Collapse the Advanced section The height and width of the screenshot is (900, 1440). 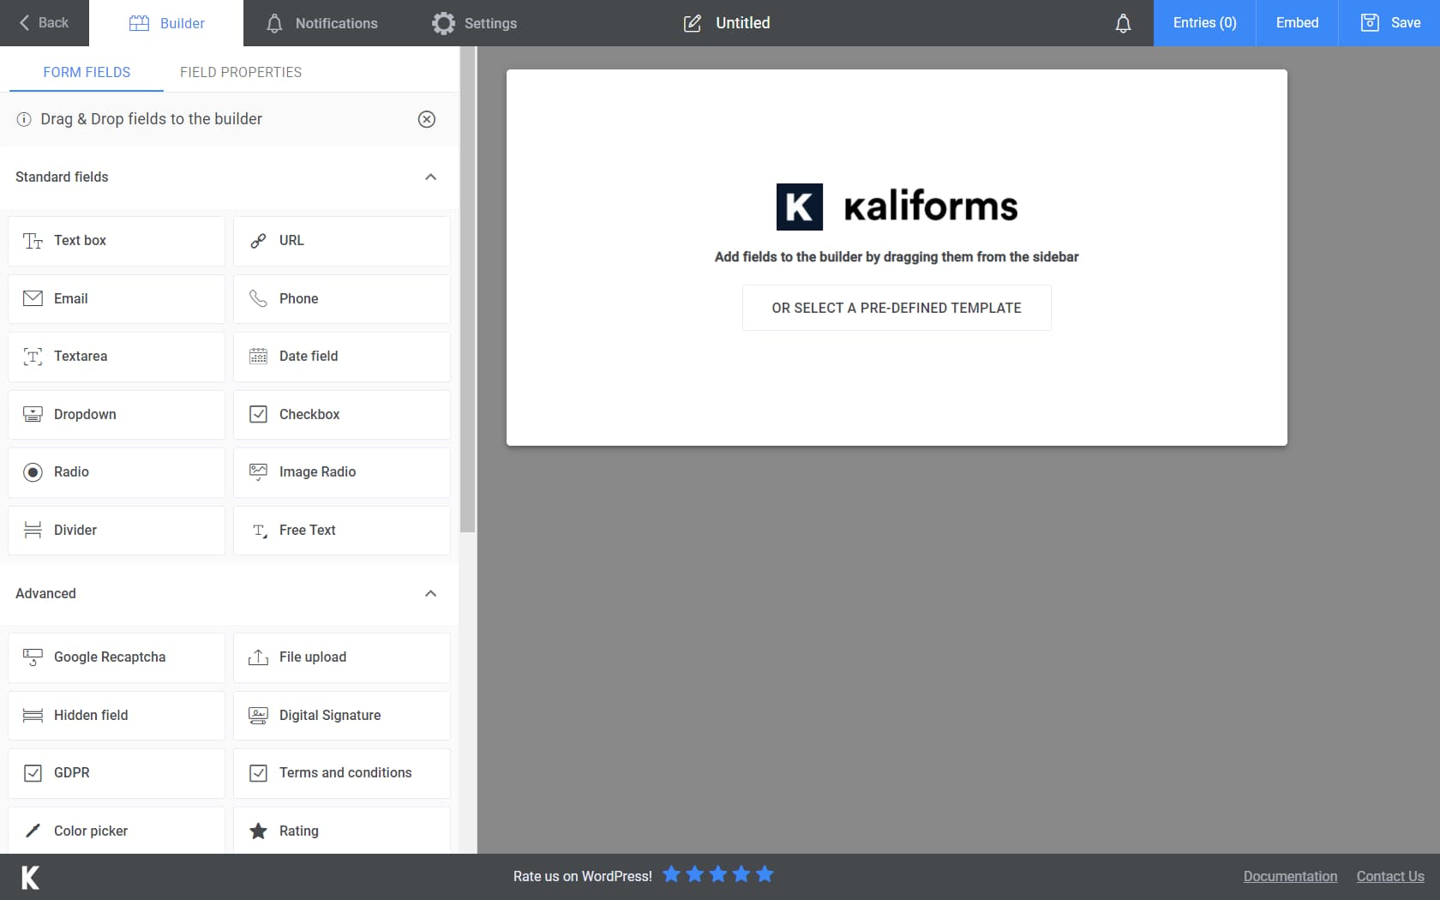(x=430, y=593)
